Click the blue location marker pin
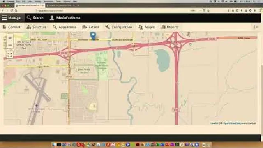This screenshot has width=263, height=148. click(x=93, y=36)
